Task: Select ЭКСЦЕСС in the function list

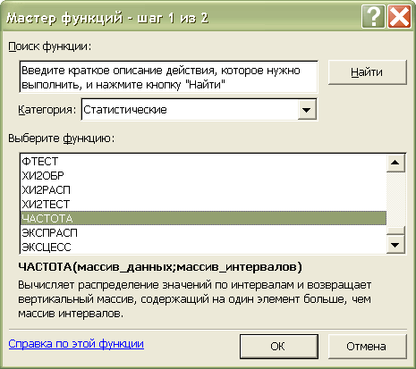Action: click(x=203, y=247)
